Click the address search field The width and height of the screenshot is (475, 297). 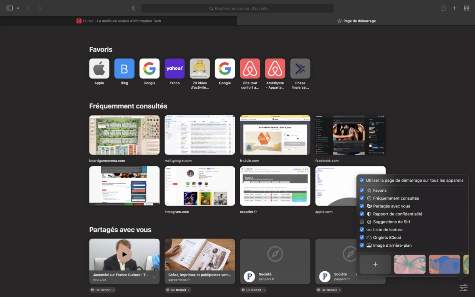[237, 8]
